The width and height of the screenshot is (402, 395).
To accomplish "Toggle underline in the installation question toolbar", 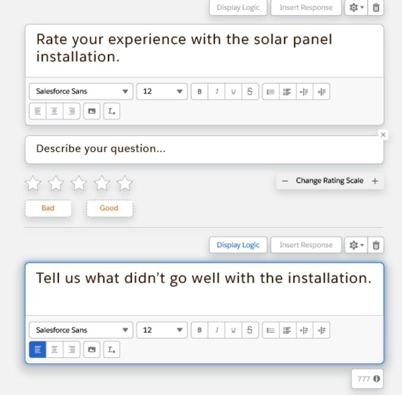I will (233, 330).
